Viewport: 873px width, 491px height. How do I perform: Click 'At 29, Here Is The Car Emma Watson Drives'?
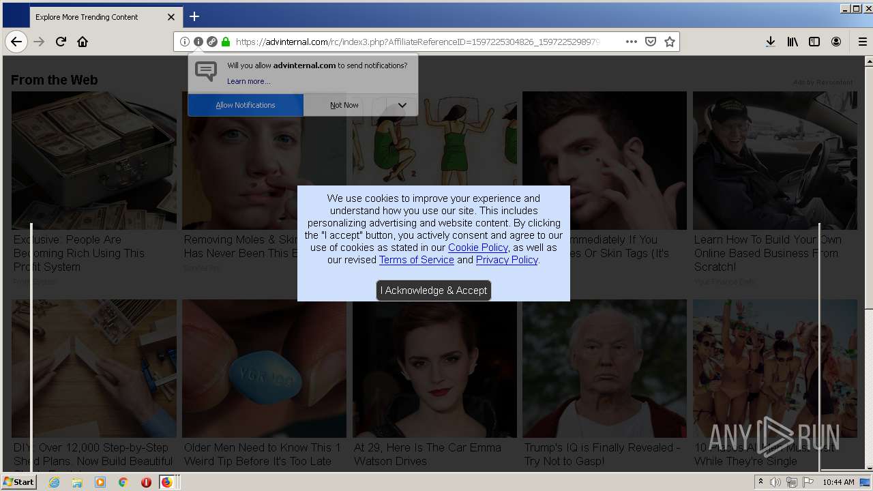pos(428,454)
